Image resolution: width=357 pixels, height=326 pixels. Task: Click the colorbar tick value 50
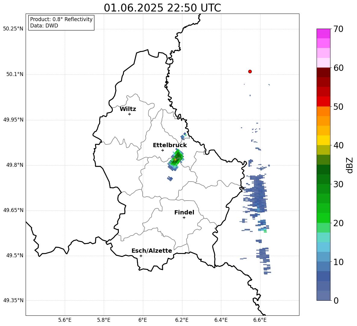point(338,106)
